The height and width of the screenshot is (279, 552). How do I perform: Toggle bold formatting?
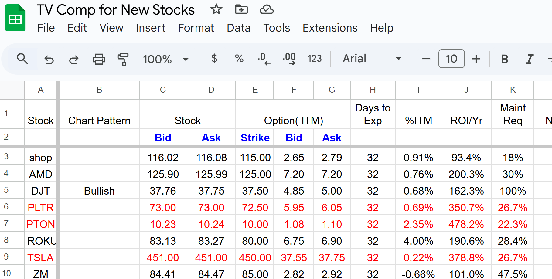[505, 59]
